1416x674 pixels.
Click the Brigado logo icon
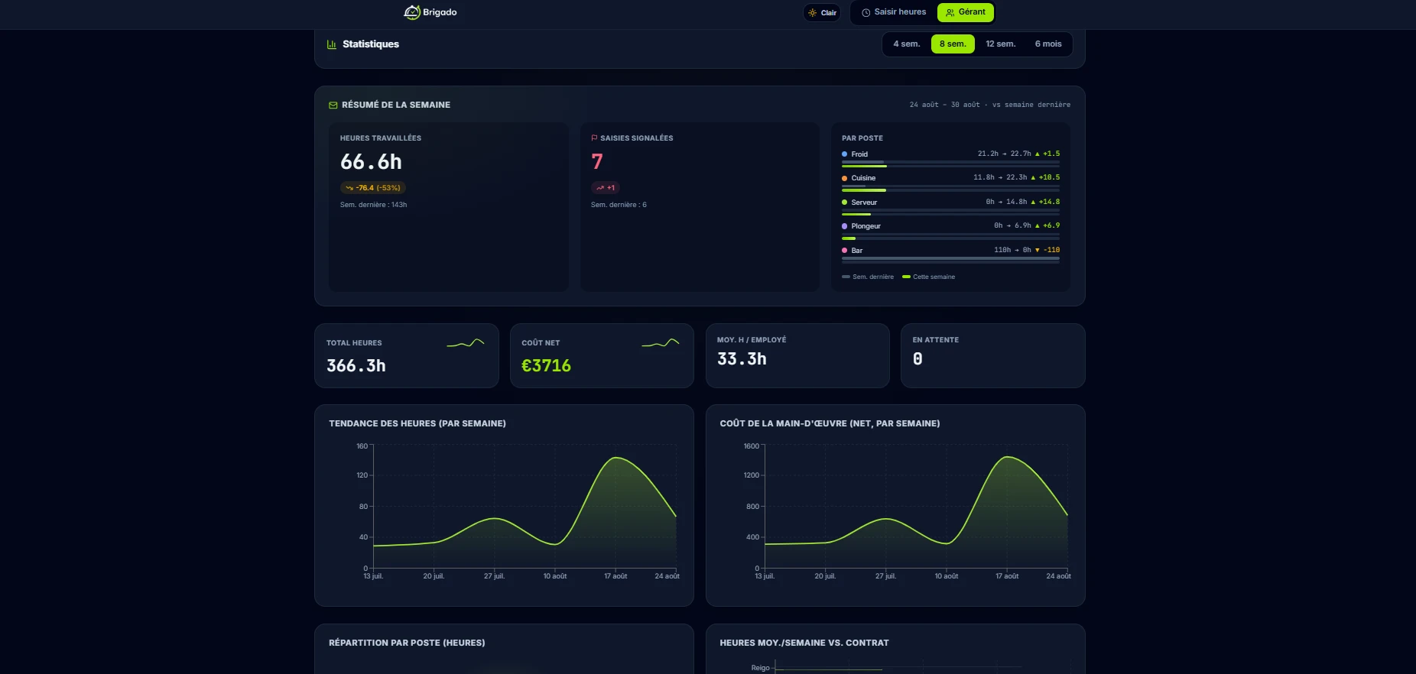tap(412, 12)
